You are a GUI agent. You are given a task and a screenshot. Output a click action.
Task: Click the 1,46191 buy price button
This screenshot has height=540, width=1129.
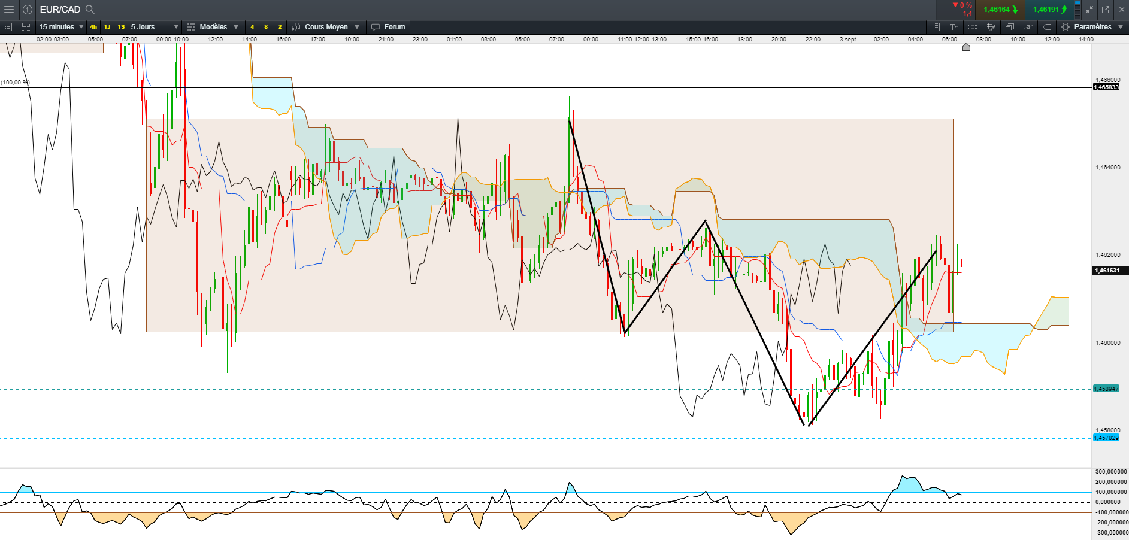(1050, 10)
